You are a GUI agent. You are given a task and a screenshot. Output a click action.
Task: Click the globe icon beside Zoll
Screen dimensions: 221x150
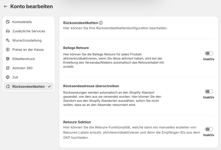pyautogui.click(x=8, y=77)
